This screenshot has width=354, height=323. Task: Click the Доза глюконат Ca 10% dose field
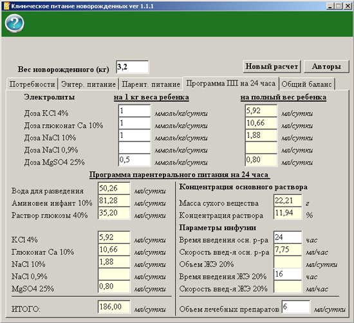[135, 123]
